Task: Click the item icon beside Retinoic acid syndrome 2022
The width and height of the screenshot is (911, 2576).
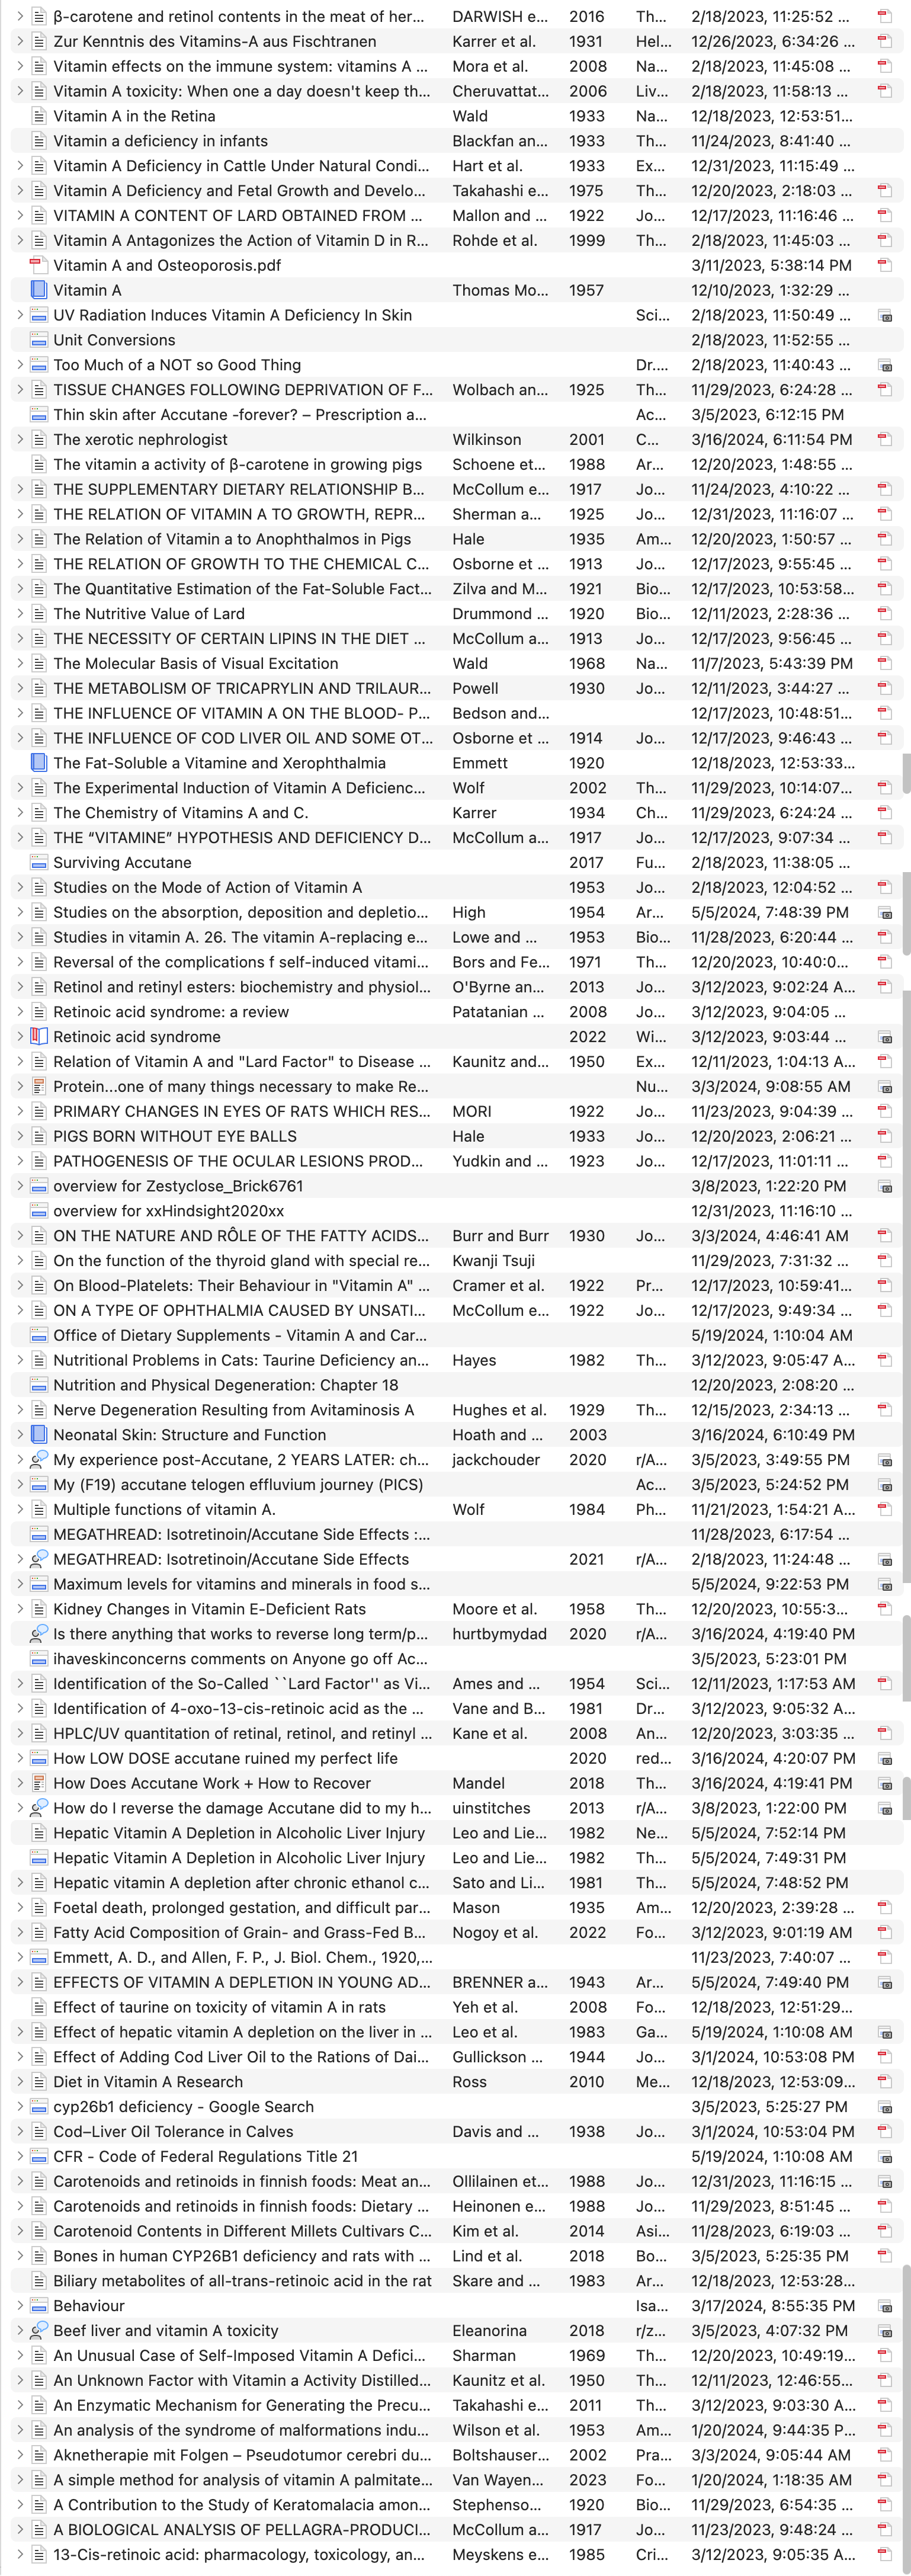Action: pos(39,1036)
